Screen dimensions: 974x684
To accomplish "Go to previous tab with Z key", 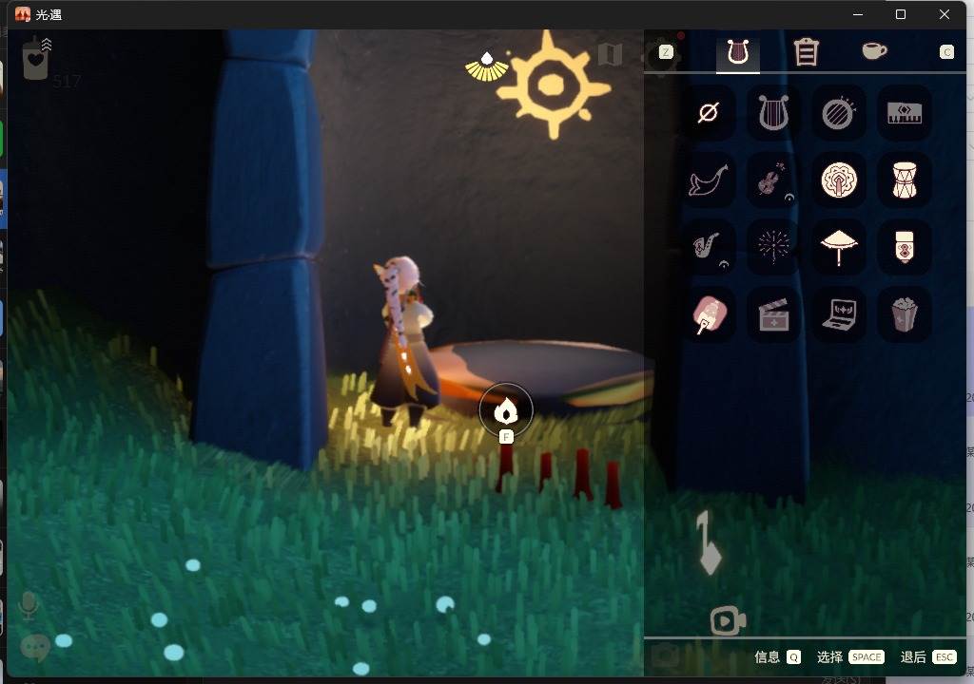I will pos(666,52).
